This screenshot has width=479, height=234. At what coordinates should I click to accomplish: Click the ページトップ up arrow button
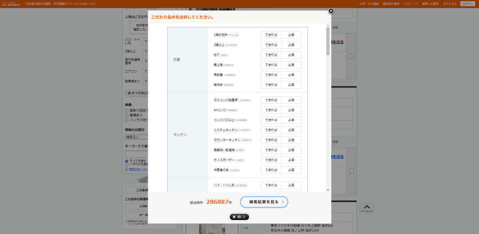tap(366, 208)
